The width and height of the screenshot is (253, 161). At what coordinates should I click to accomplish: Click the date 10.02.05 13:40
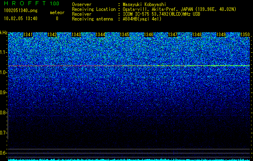21,19
